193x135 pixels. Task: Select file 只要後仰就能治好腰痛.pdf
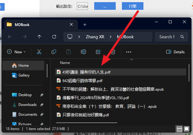pos(121,115)
